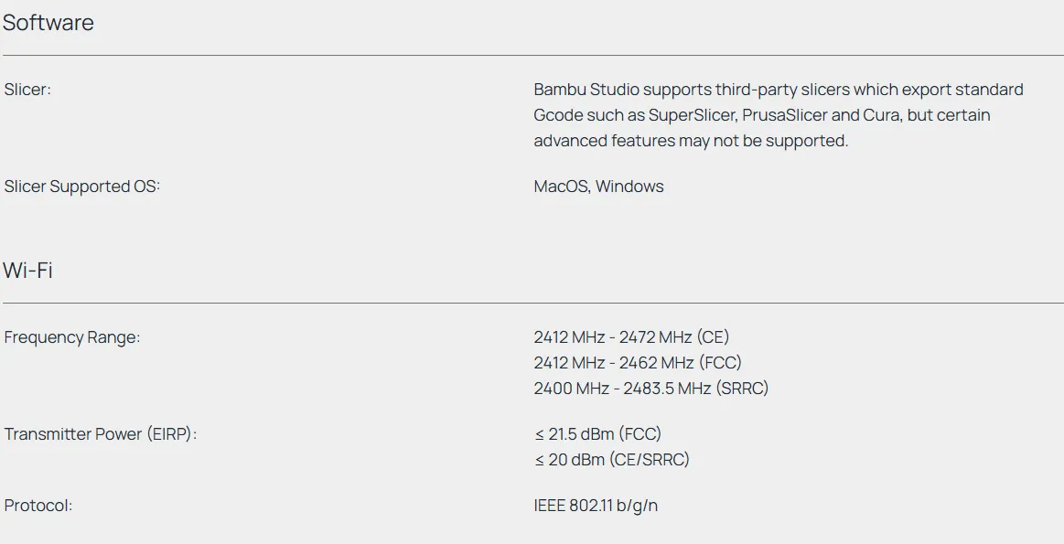
Task: Click the "Slicer:" spec label
Action: pyautogui.click(x=27, y=90)
